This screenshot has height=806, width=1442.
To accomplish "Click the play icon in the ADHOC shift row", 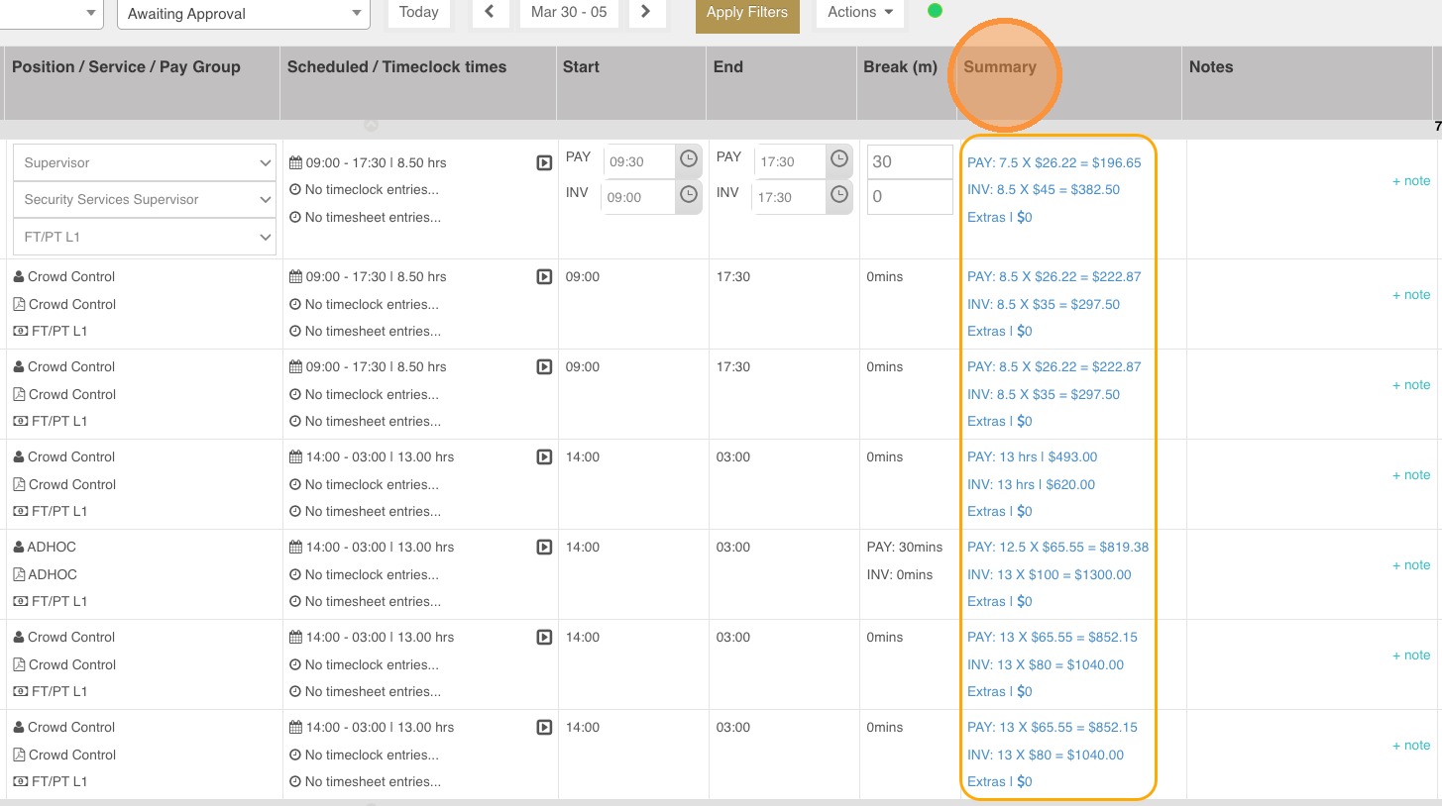I will point(544,547).
